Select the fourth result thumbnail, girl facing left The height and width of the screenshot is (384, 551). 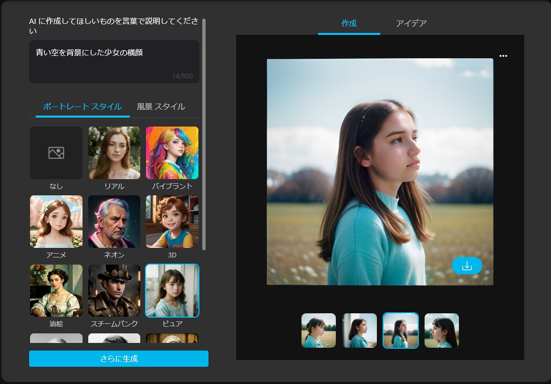coord(442,331)
